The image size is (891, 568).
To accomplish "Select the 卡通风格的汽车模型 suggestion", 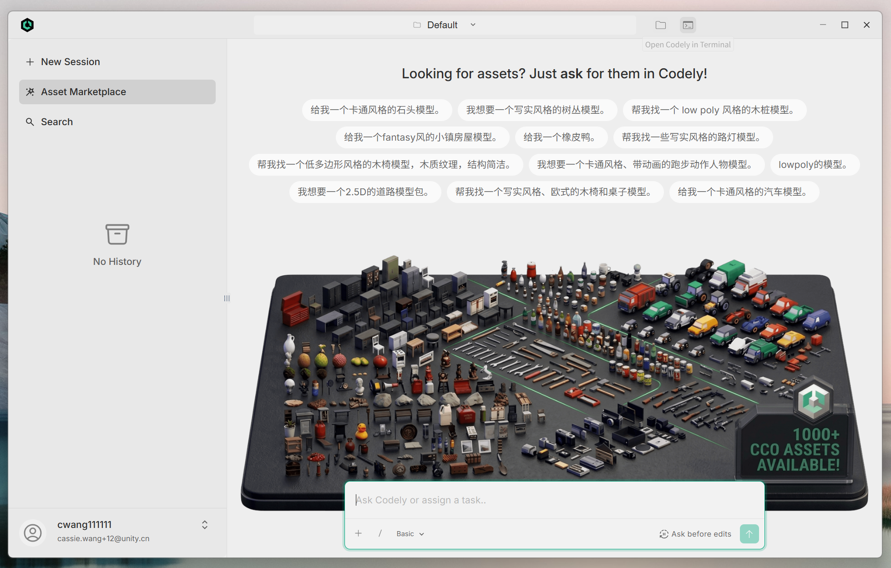I will click(744, 192).
